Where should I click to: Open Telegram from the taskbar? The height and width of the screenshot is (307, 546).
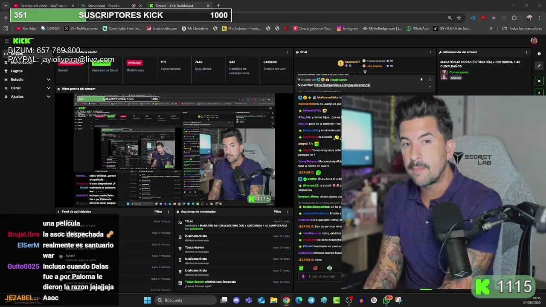point(311,300)
